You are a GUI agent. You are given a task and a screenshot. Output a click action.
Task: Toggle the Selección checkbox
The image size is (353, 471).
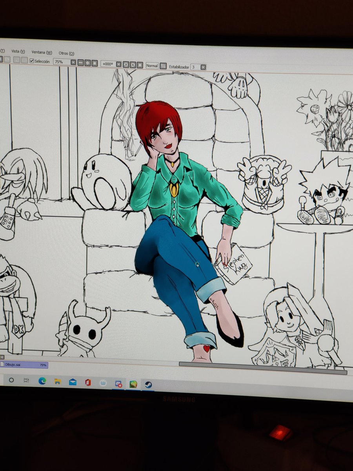[x=32, y=61]
